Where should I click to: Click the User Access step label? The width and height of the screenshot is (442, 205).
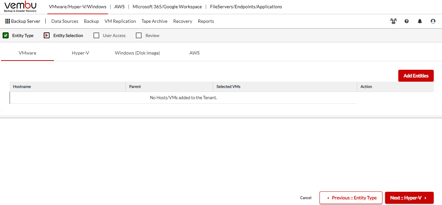pyautogui.click(x=114, y=36)
